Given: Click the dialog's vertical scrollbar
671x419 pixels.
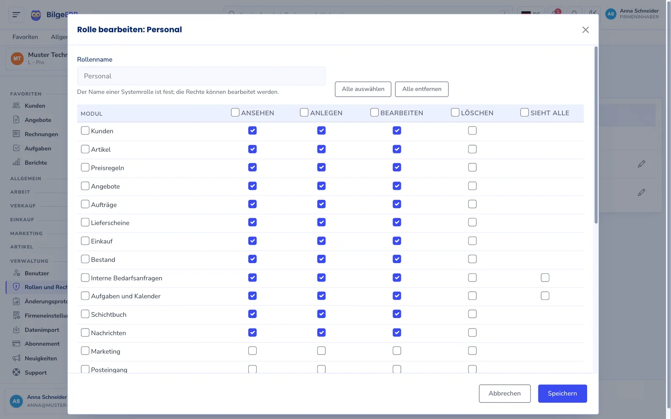Looking at the screenshot, I should (596, 135).
